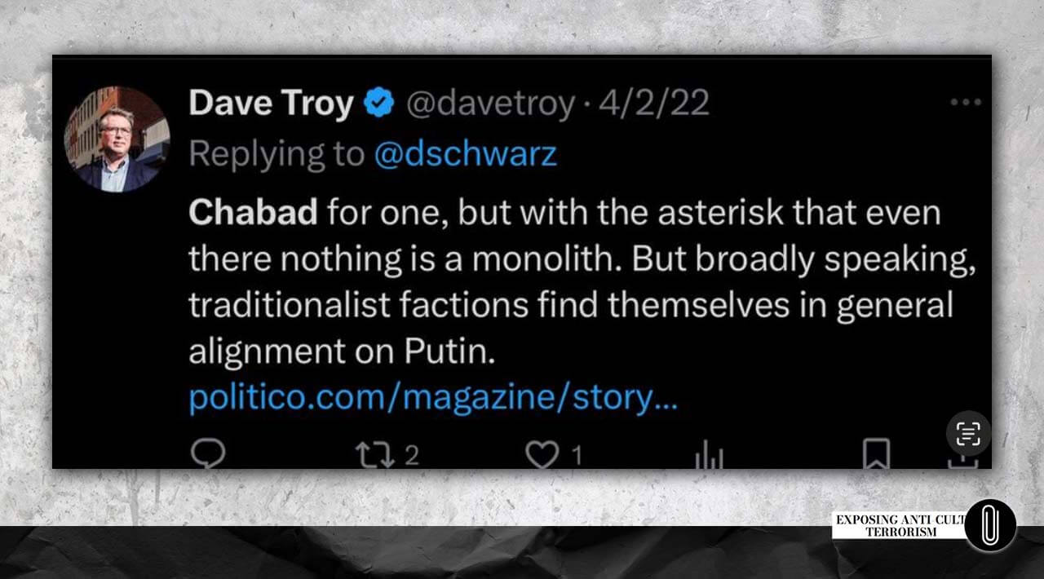The image size is (1044, 579).
Task: Click the paperclip logo icon
Action: pos(990,525)
